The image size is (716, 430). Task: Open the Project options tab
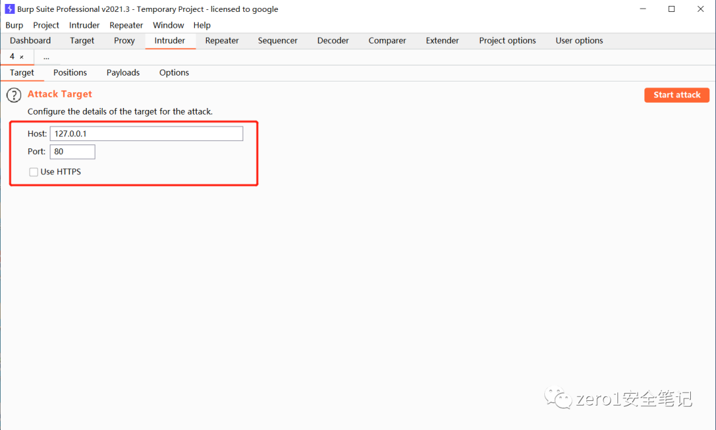[x=507, y=40]
